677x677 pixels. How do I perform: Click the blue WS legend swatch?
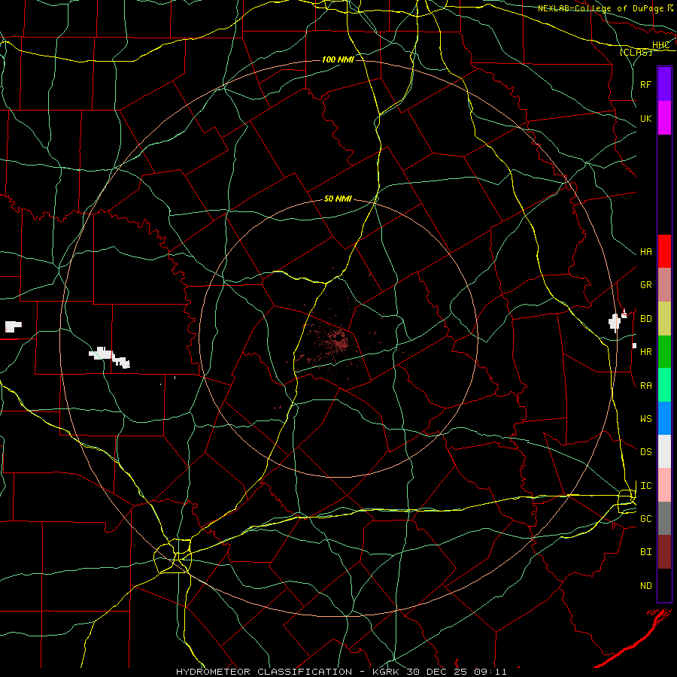click(x=664, y=418)
